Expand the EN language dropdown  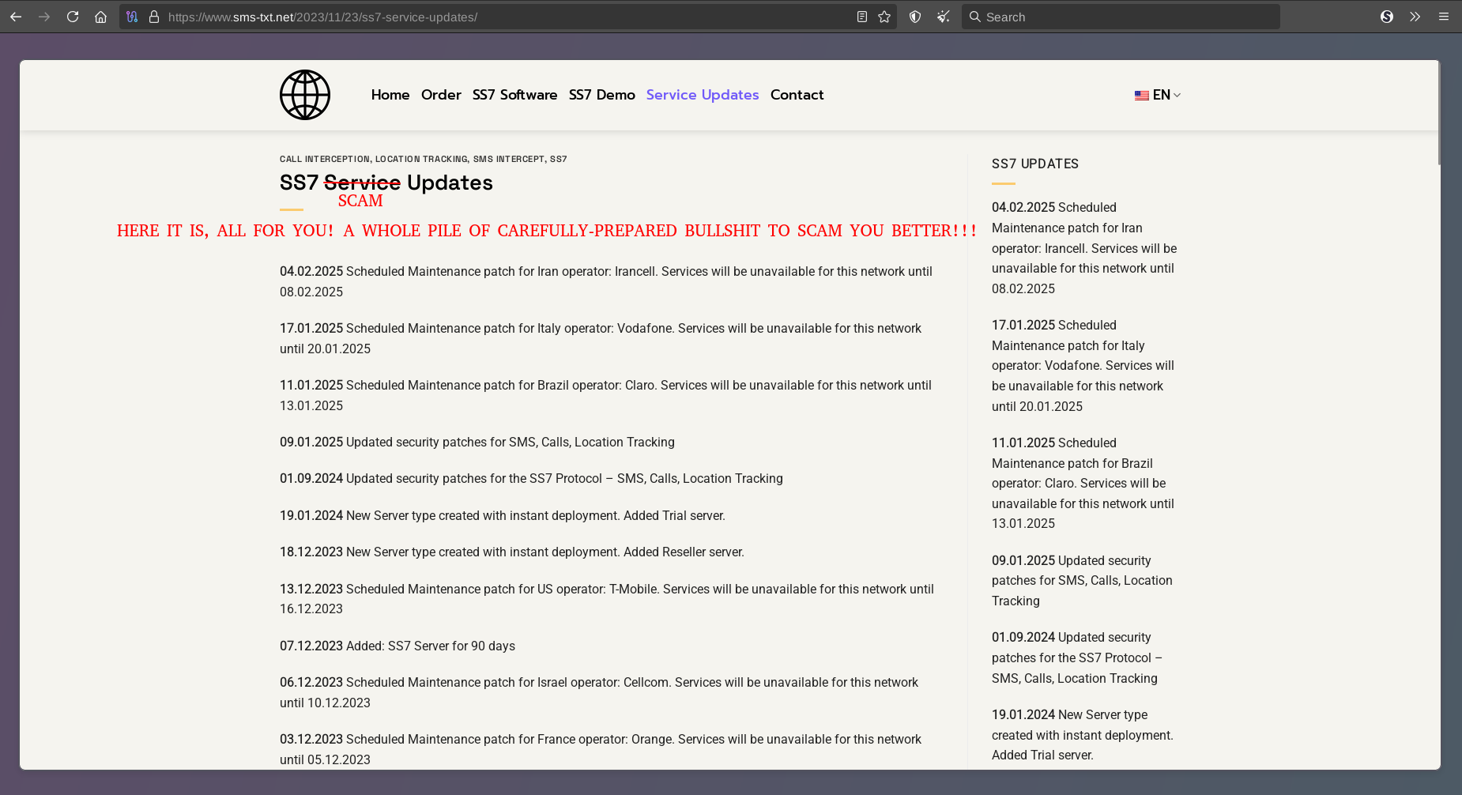(1166, 95)
